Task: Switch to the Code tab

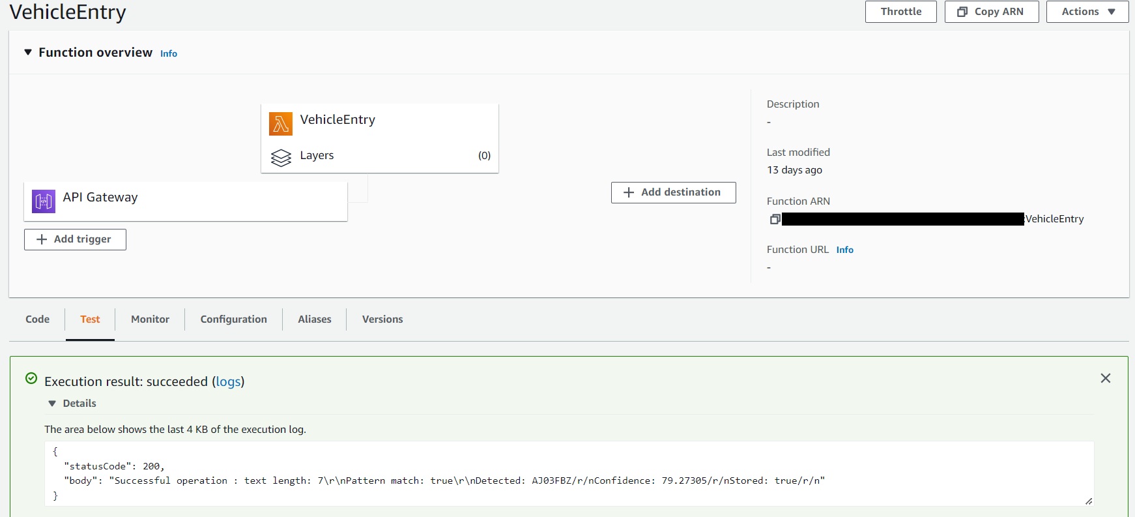Action: (x=38, y=319)
